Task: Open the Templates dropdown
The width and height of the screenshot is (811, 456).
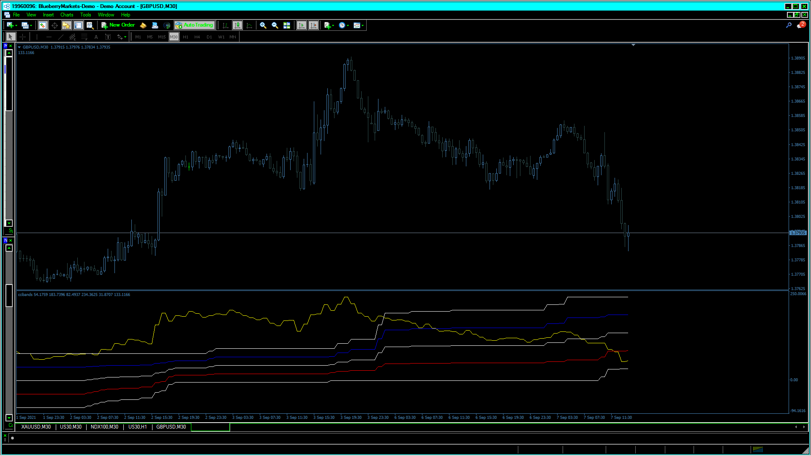Action: tap(359, 25)
